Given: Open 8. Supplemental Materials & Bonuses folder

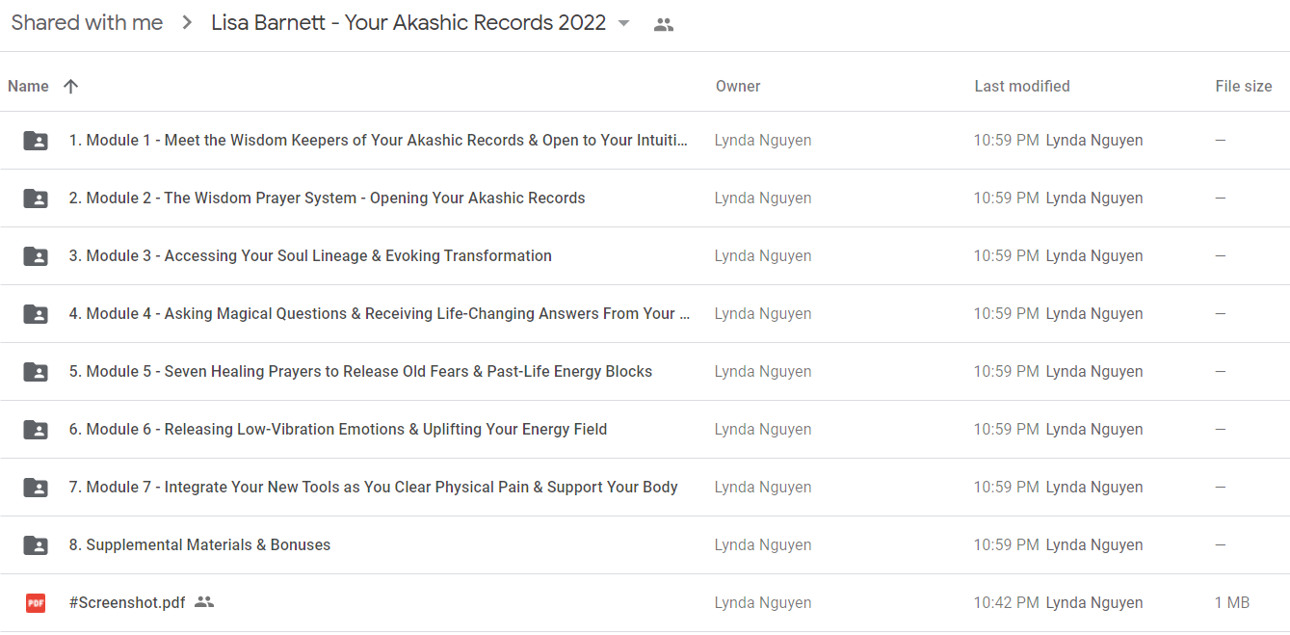Looking at the screenshot, I should [x=199, y=544].
